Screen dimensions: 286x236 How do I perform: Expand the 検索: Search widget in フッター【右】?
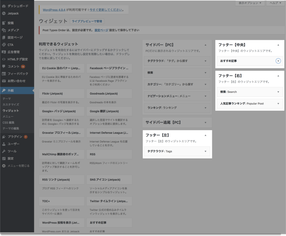coord(278,92)
